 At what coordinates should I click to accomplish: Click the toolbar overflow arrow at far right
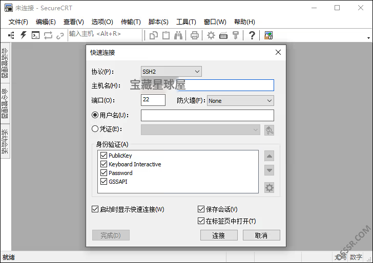click(x=368, y=38)
